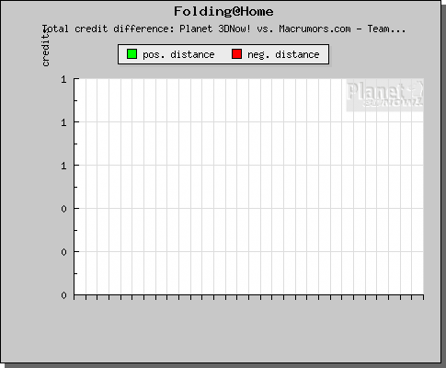The image size is (446, 368).
Task: Click the "neg. distance" legend label
Action: click(283, 54)
